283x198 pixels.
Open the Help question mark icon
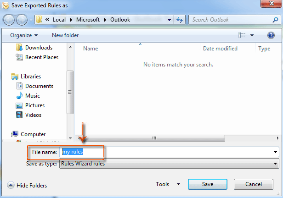coord(271,35)
